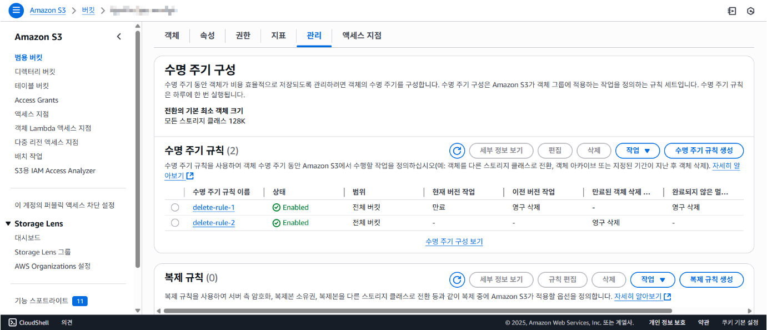Open the 작업 dropdown for replication rules
Viewport: 767px width, 330px height.
pos(652,279)
